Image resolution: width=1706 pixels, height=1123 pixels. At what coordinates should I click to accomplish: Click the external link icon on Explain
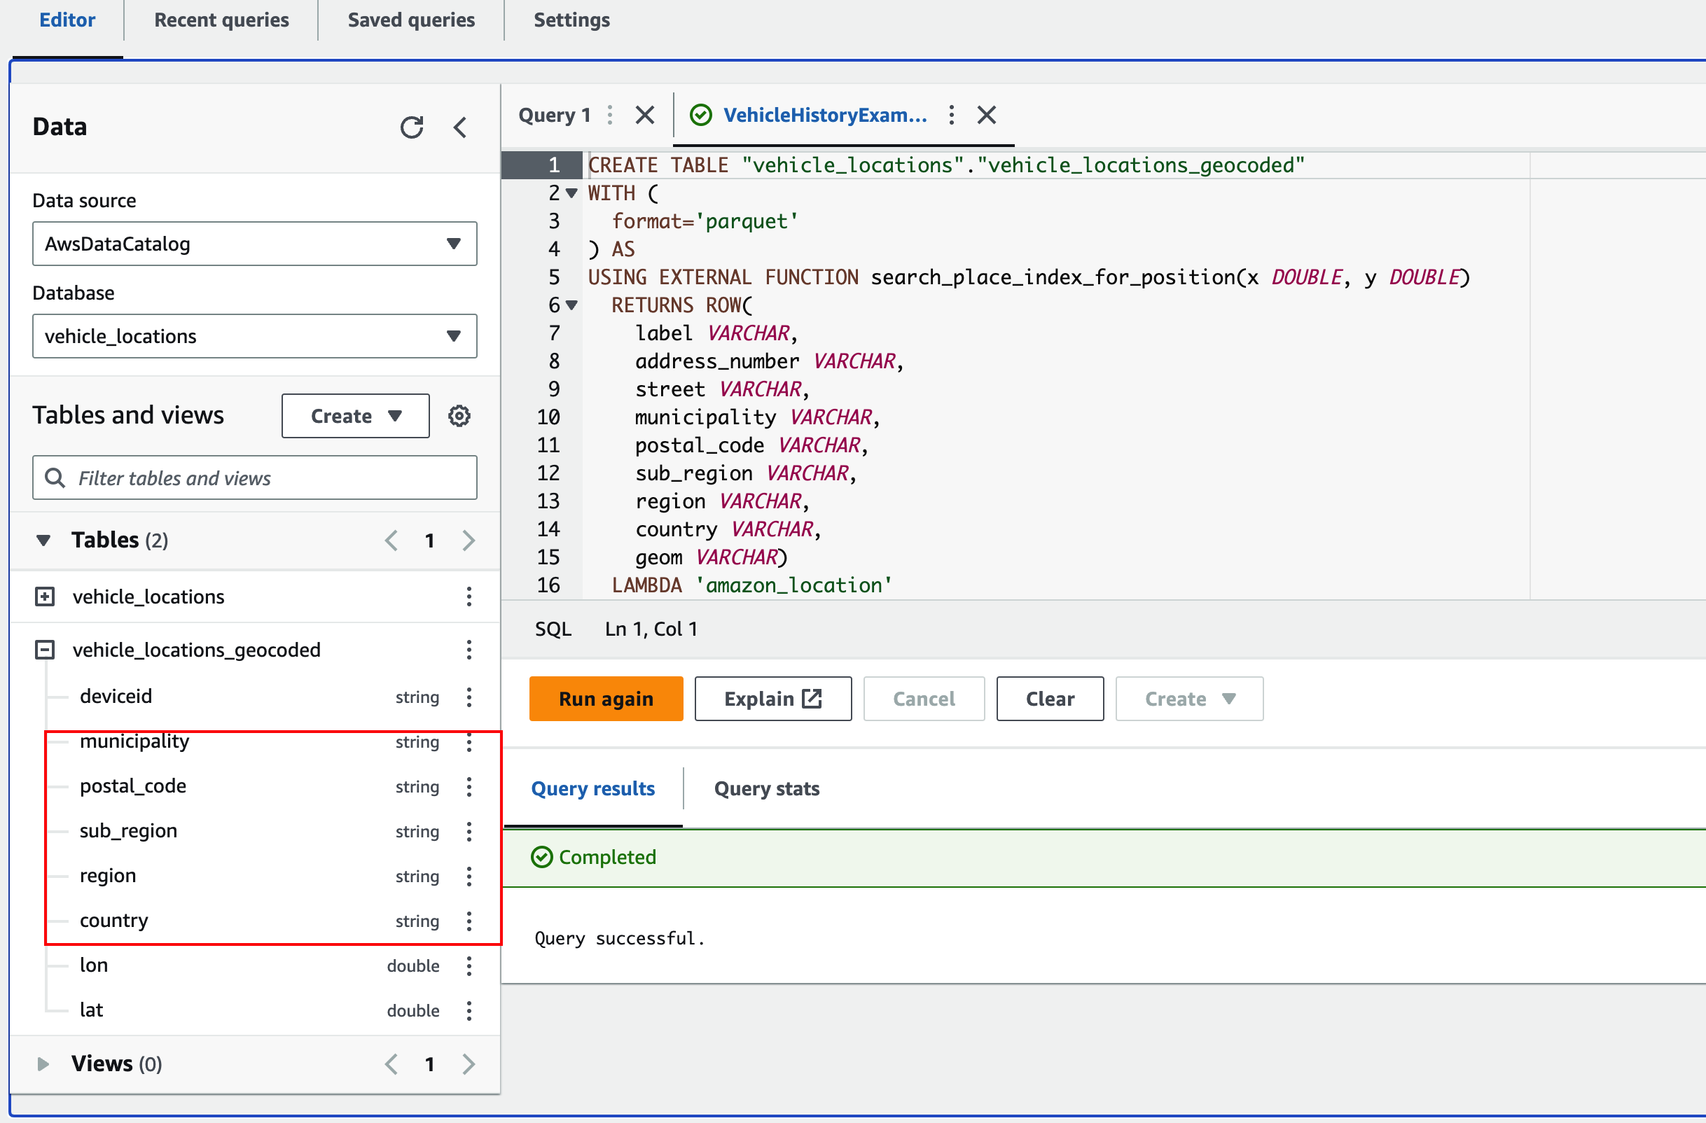[812, 698]
